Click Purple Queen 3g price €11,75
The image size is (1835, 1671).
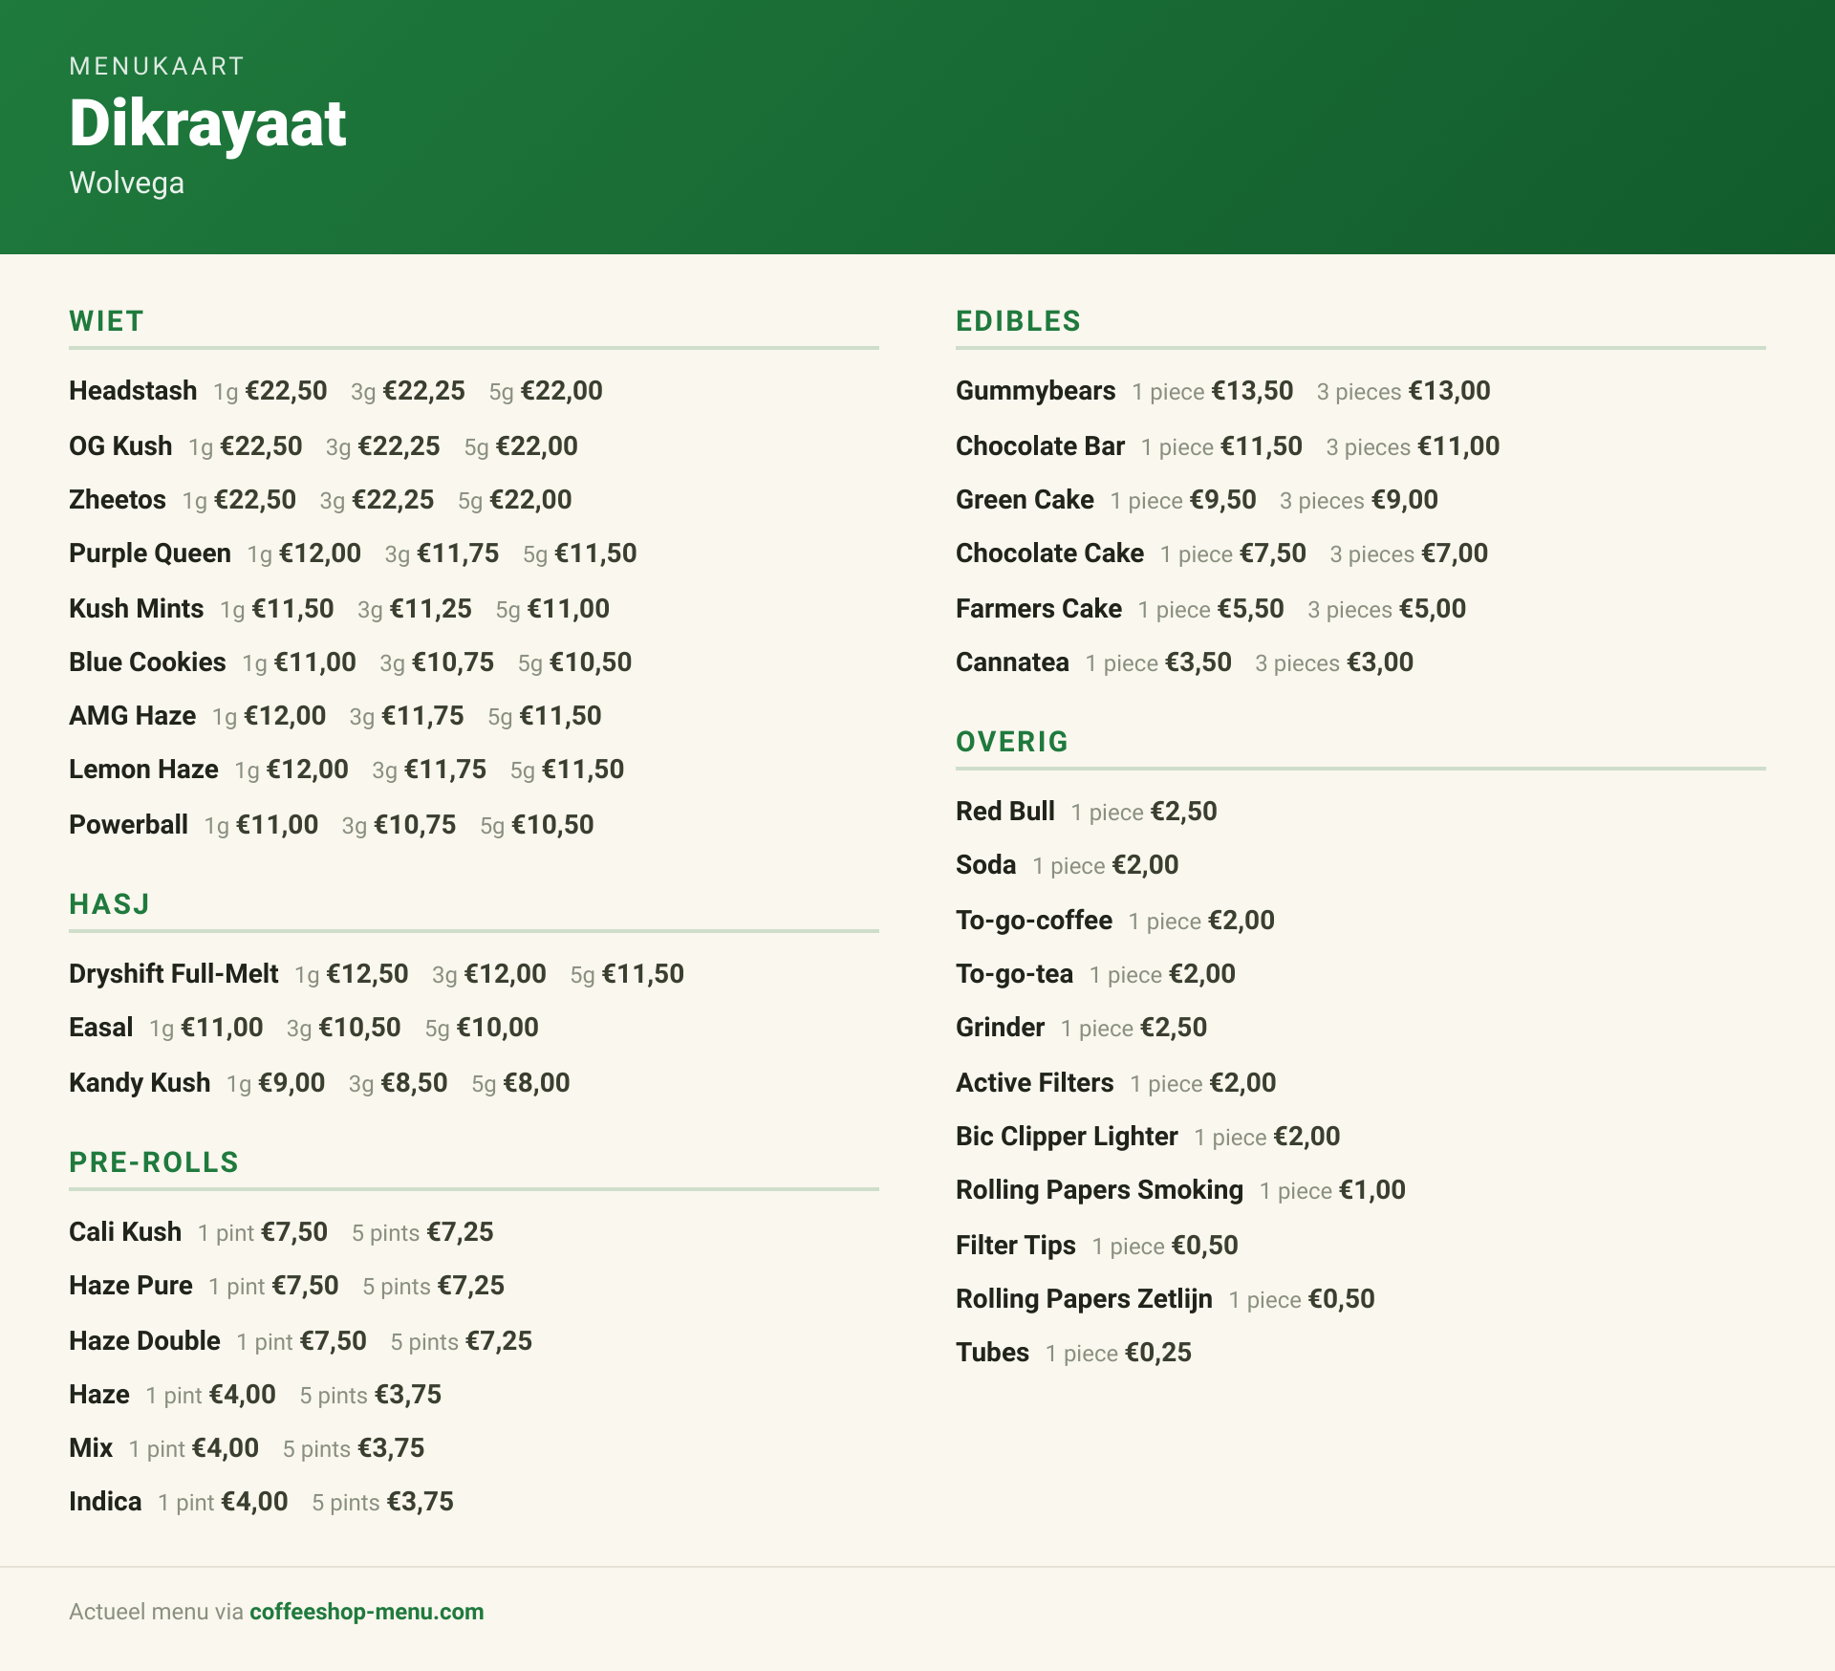coord(458,553)
